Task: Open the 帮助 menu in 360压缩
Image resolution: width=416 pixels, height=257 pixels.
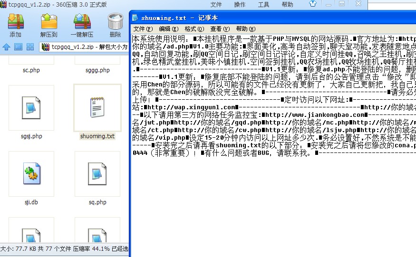Action: click(x=287, y=4)
